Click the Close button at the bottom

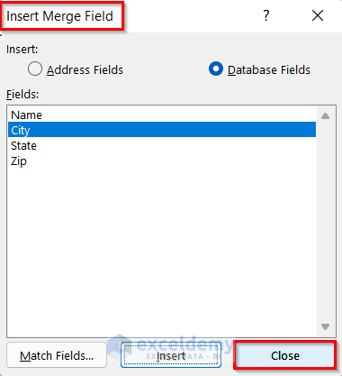click(285, 355)
